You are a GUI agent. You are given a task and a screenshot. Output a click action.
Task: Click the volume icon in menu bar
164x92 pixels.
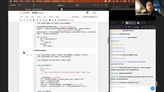[x=117, y=1]
